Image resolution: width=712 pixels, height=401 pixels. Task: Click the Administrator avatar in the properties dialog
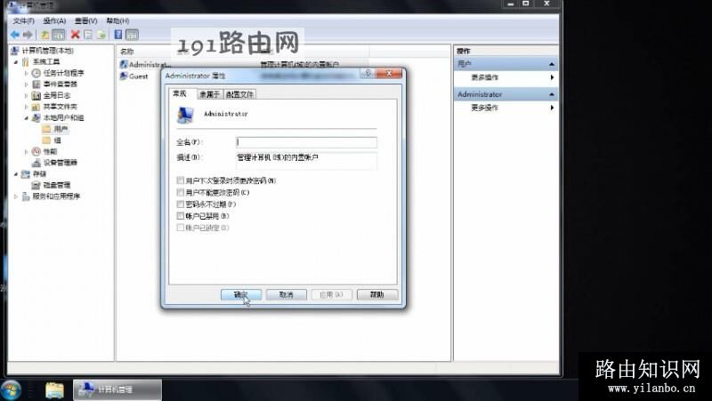(185, 115)
